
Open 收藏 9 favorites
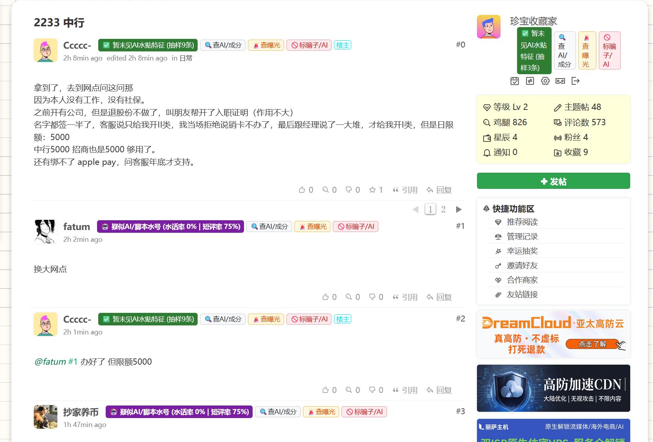click(571, 152)
